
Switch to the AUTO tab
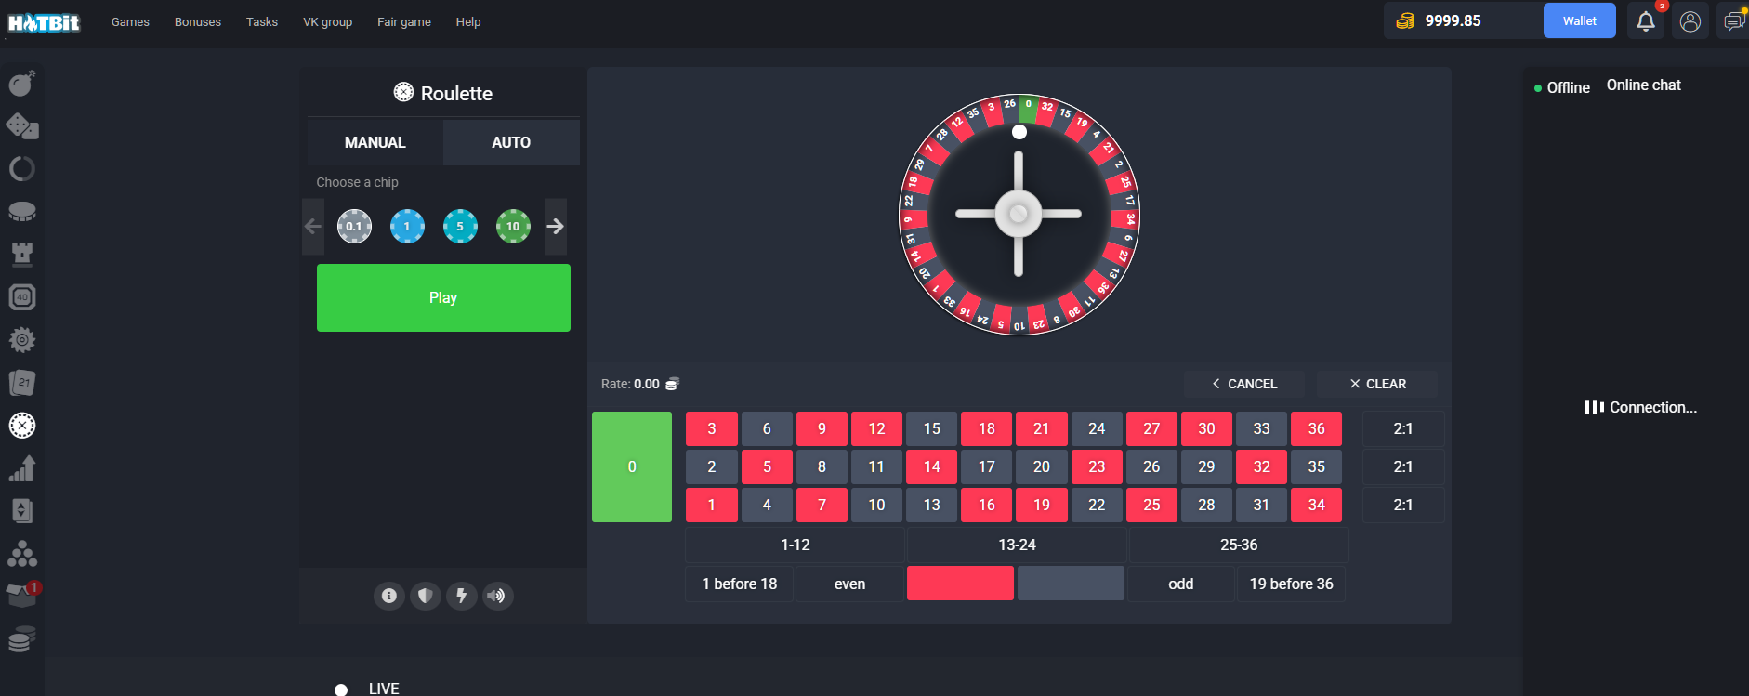pos(511,142)
